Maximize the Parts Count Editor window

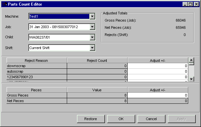click(x=190, y=4)
